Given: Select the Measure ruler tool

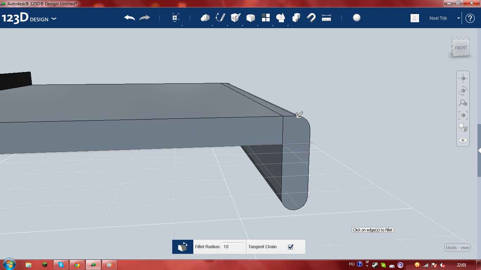Looking at the screenshot, I should 326,18.
